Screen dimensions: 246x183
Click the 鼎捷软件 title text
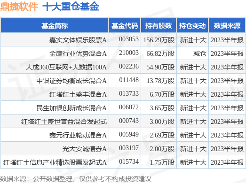point(19,7)
